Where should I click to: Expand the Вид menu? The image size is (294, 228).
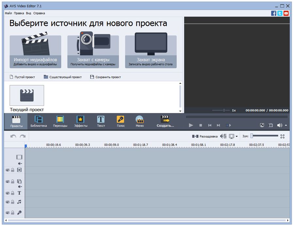pyautogui.click(x=28, y=13)
